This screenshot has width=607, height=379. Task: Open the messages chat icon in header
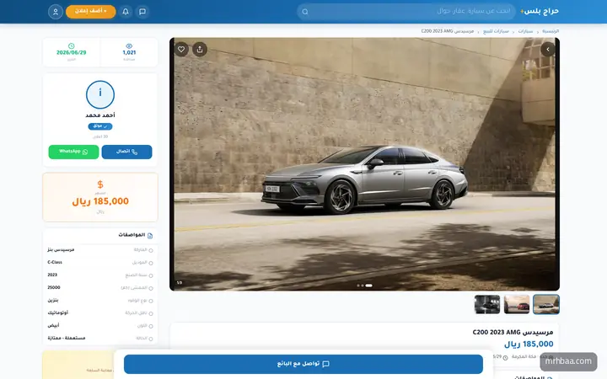tap(142, 12)
